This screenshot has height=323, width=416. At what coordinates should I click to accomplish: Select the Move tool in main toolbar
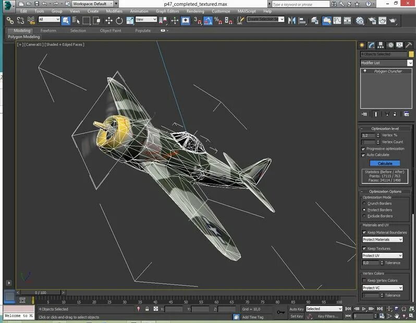click(109, 21)
